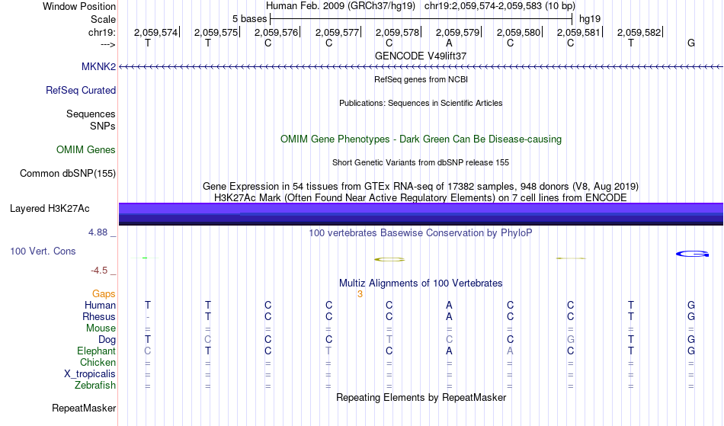Image resolution: width=724 pixels, height=426 pixels.
Task: Select the X_tropicalis alignment row label
Action: (x=90, y=374)
